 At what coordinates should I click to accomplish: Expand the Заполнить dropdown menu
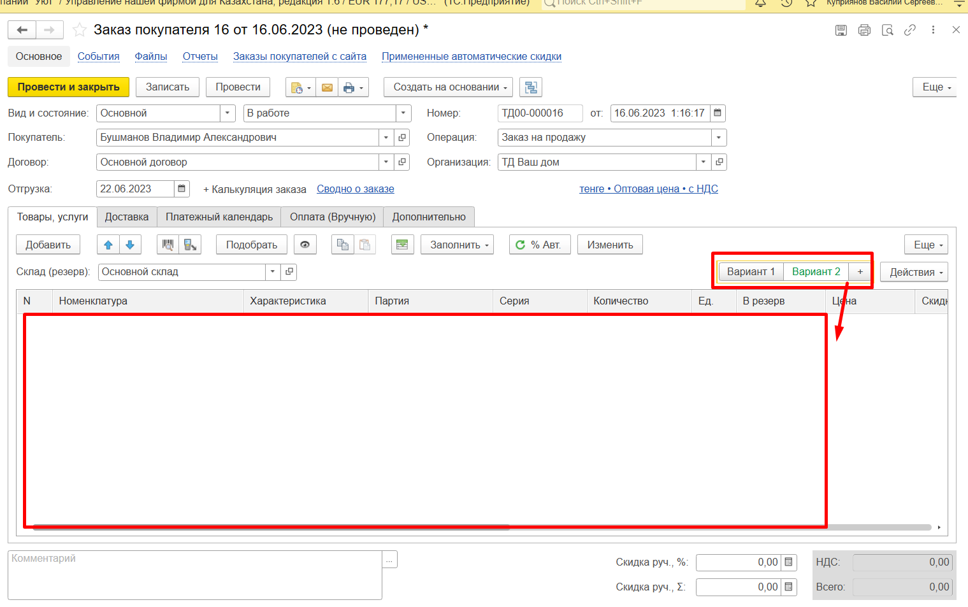[458, 245]
